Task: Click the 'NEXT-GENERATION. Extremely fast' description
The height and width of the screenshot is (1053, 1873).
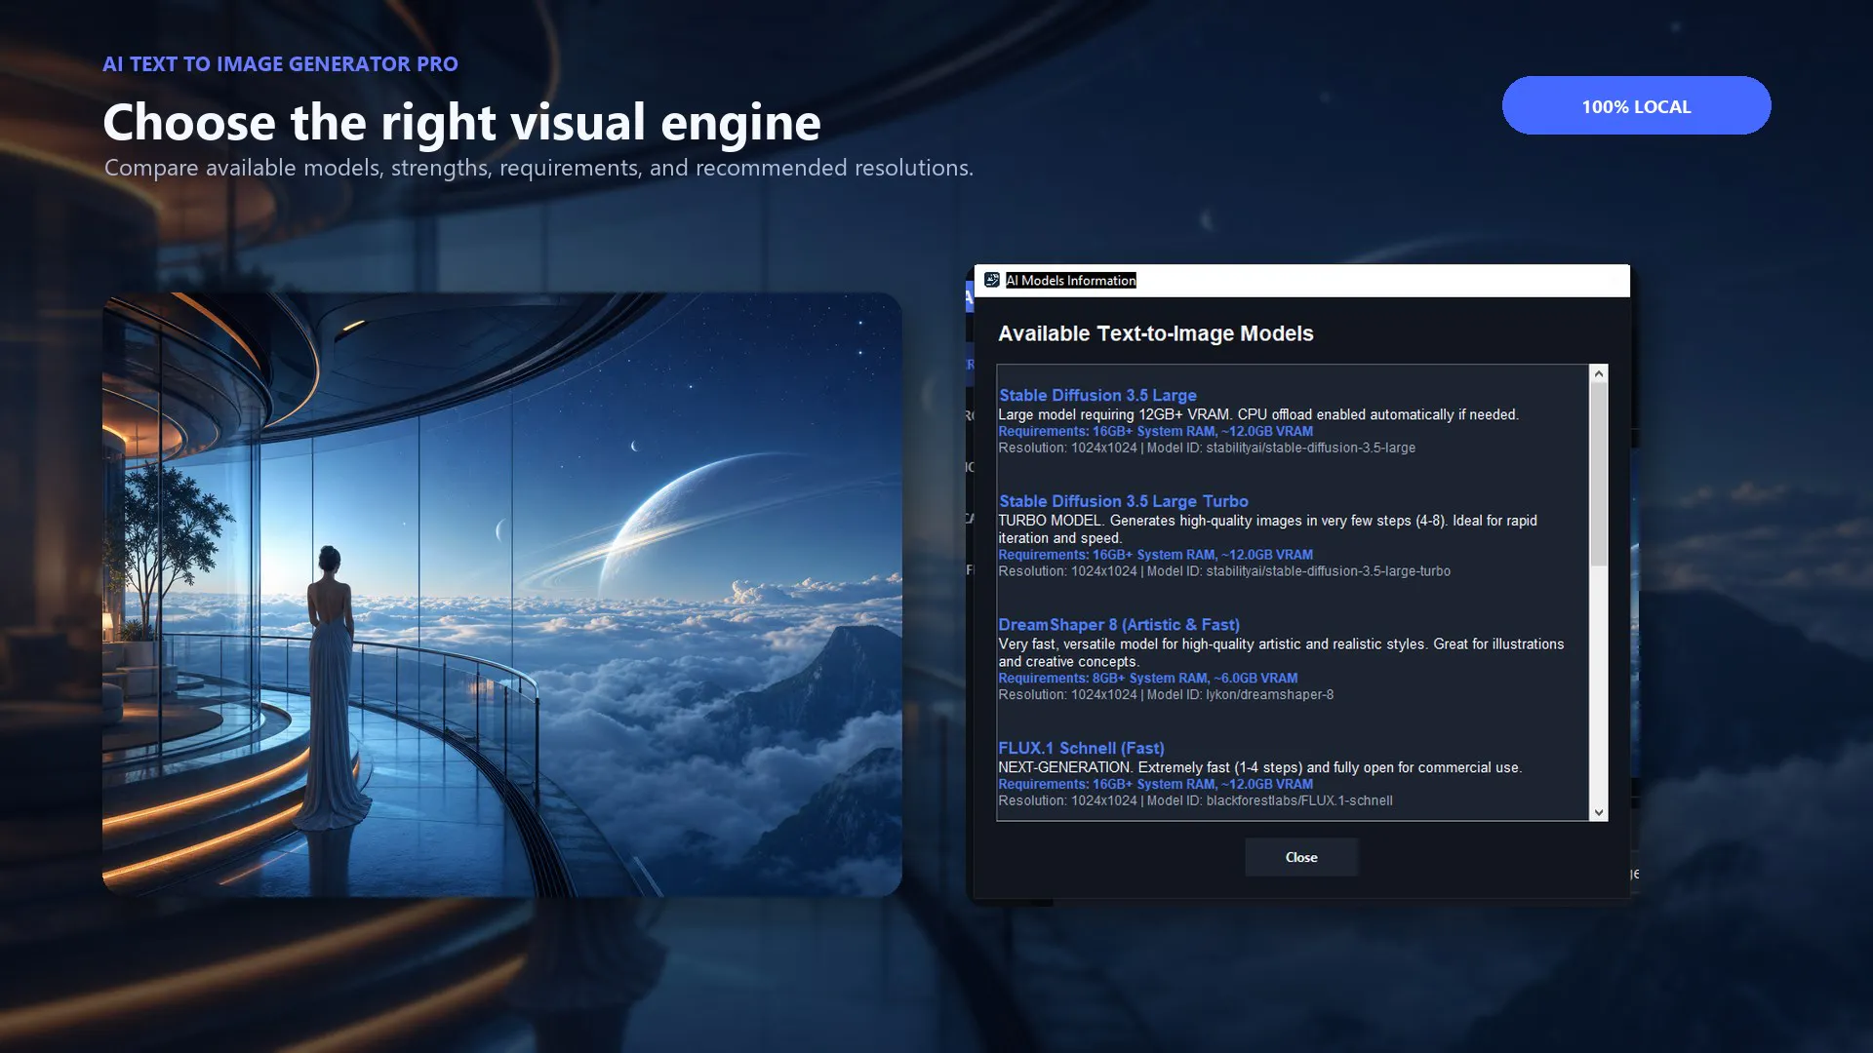Action: pos(1259,767)
